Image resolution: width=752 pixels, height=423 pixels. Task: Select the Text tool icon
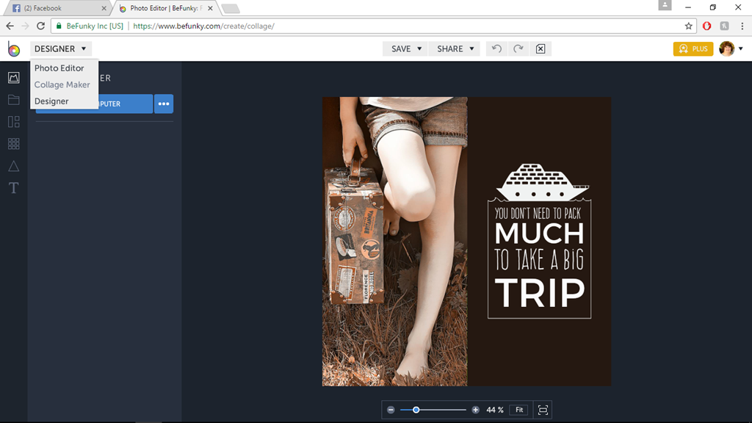point(13,188)
